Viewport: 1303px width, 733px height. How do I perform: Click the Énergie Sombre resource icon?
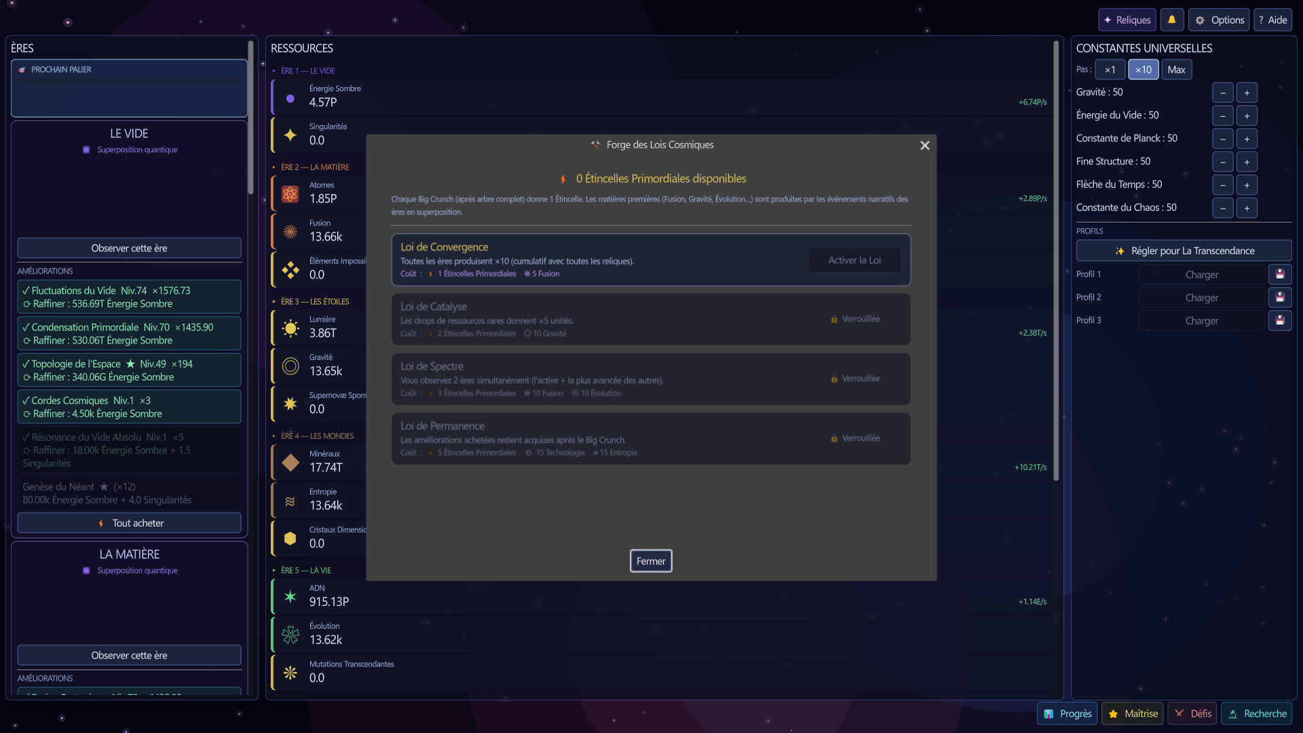pos(290,98)
